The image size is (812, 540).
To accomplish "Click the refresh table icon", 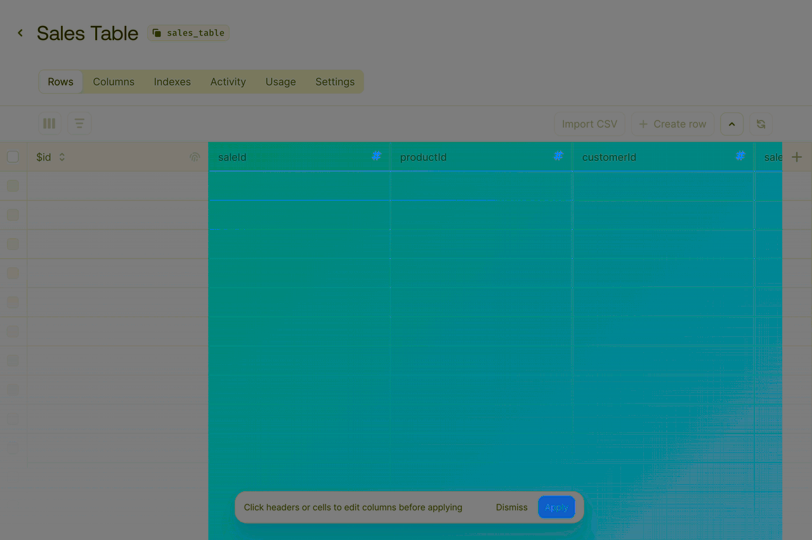I will pyautogui.click(x=761, y=124).
